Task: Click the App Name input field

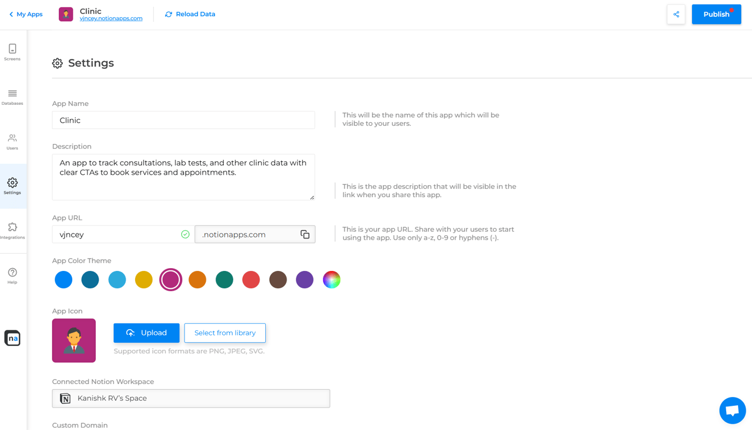Action: click(x=183, y=120)
